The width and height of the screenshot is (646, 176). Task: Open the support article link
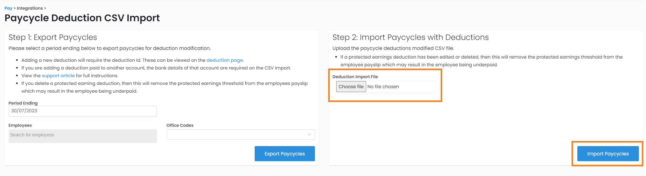(58, 76)
